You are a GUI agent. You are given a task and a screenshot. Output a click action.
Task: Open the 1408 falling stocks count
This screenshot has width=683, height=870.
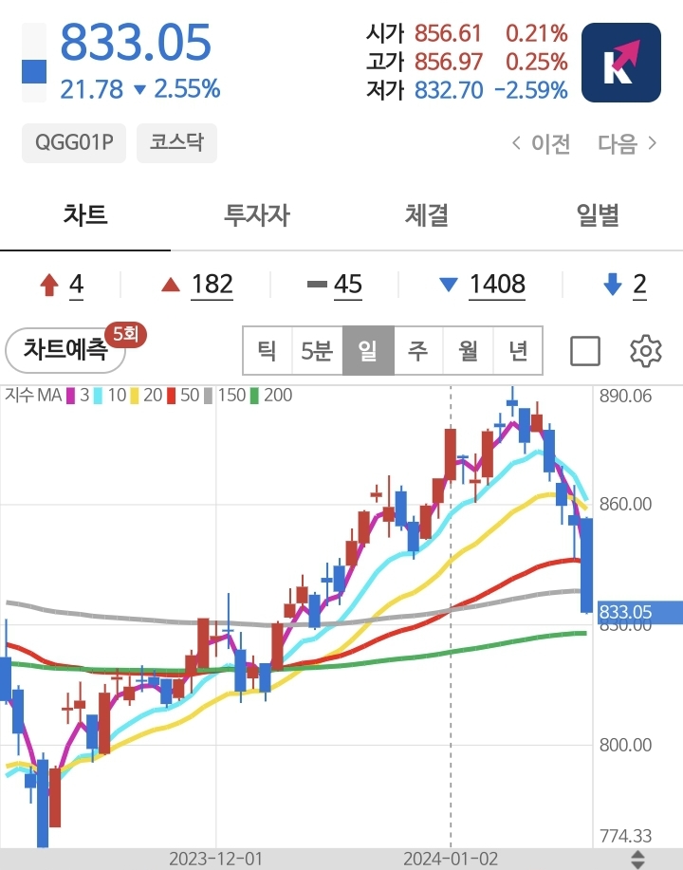[x=497, y=285]
